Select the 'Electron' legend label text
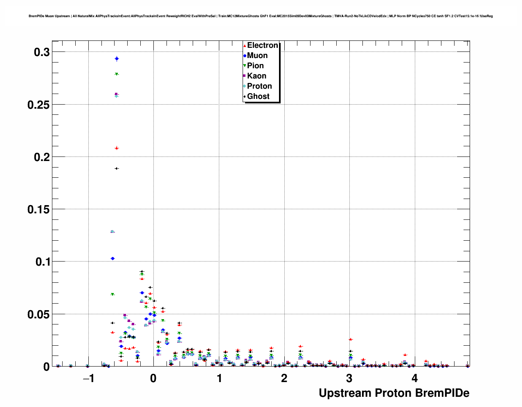This screenshot has height=407, width=522. (263, 45)
